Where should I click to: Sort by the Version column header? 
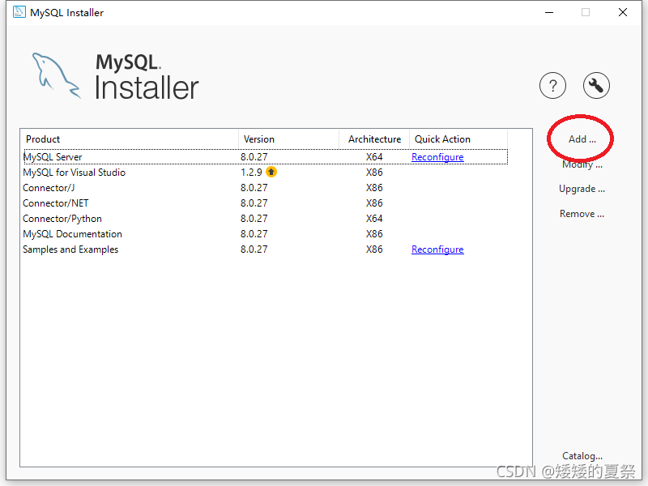289,139
